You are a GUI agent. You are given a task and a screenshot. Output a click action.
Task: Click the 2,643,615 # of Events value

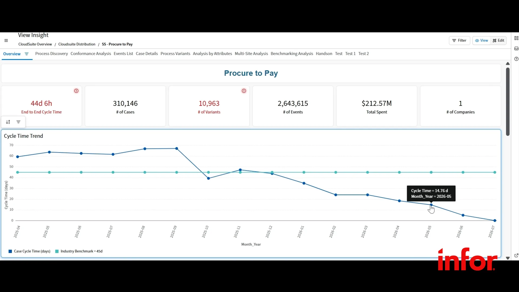tap(293, 103)
